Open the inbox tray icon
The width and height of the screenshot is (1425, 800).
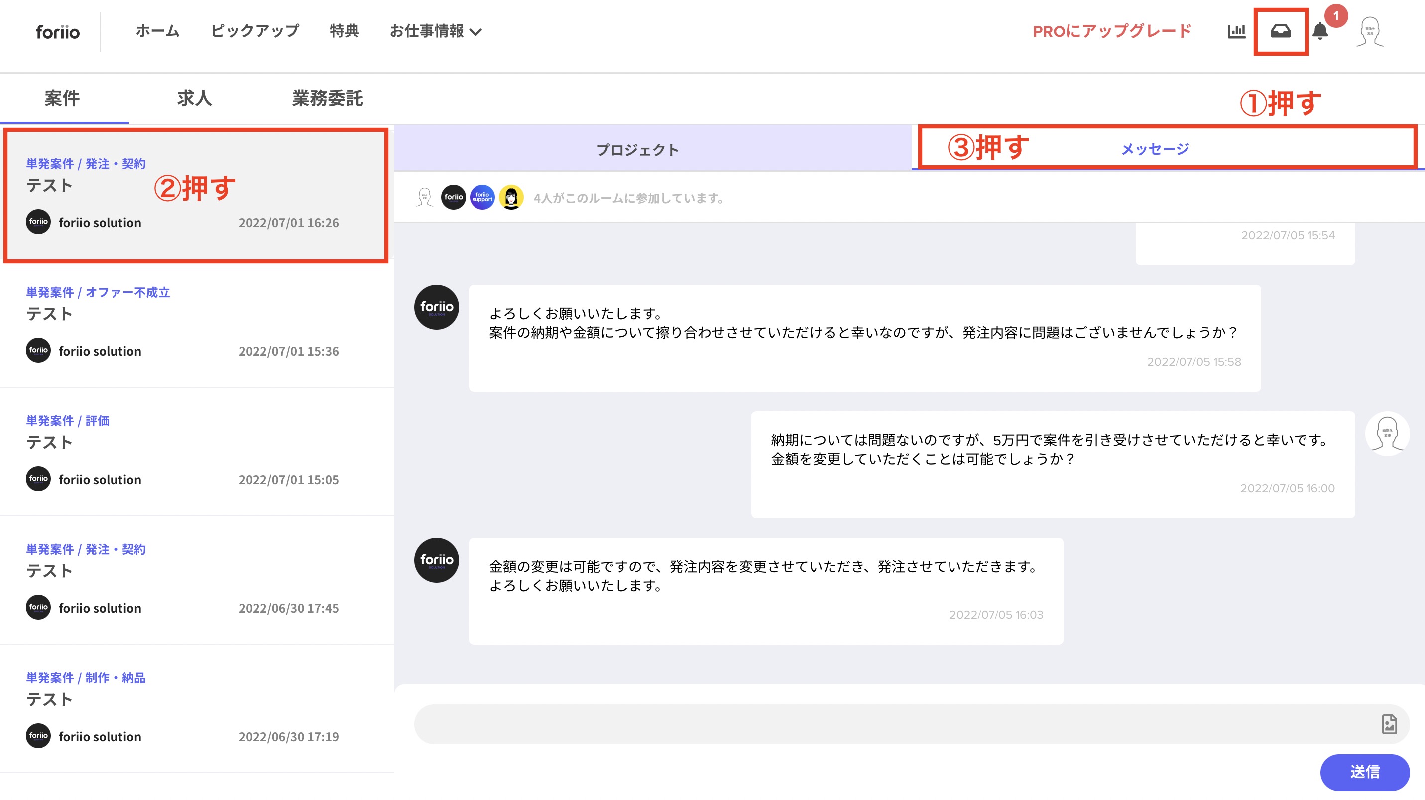(x=1280, y=31)
